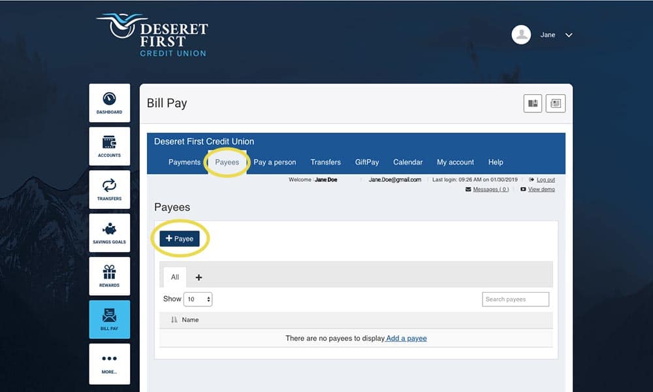
Task: Select the Bill Pay sidebar icon
Action: click(x=109, y=319)
